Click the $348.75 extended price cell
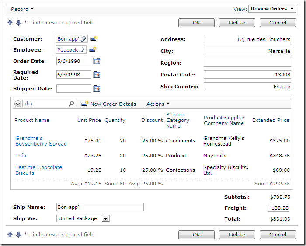The width and height of the screenshot is (306, 246). click(x=280, y=156)
